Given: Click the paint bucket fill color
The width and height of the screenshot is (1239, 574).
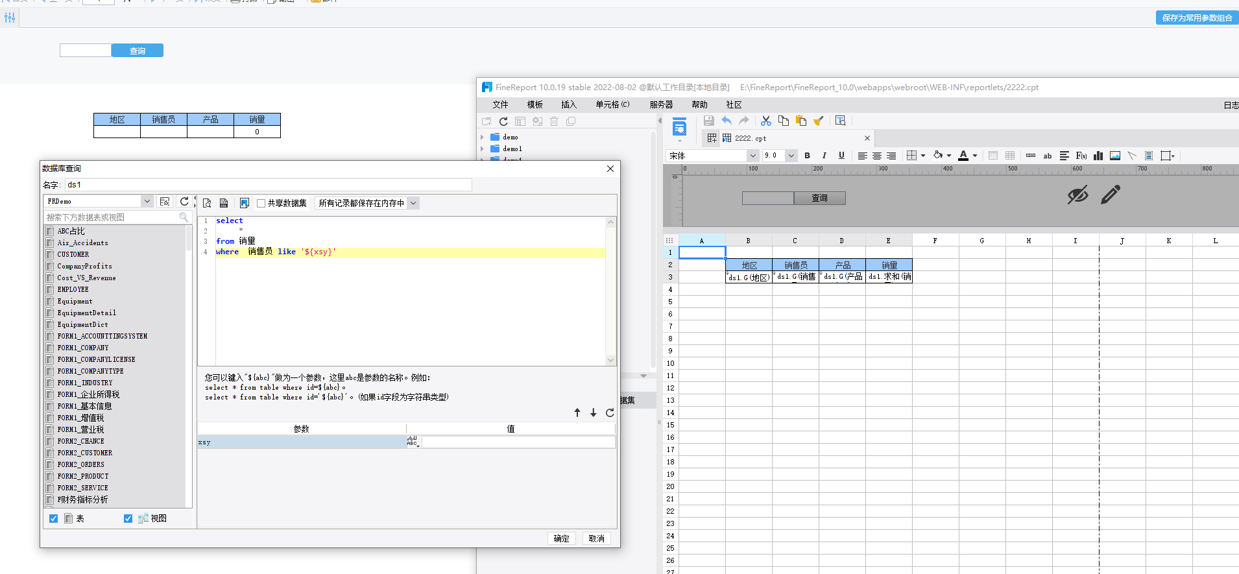Looking at the screenshot, I should (938, 156).
